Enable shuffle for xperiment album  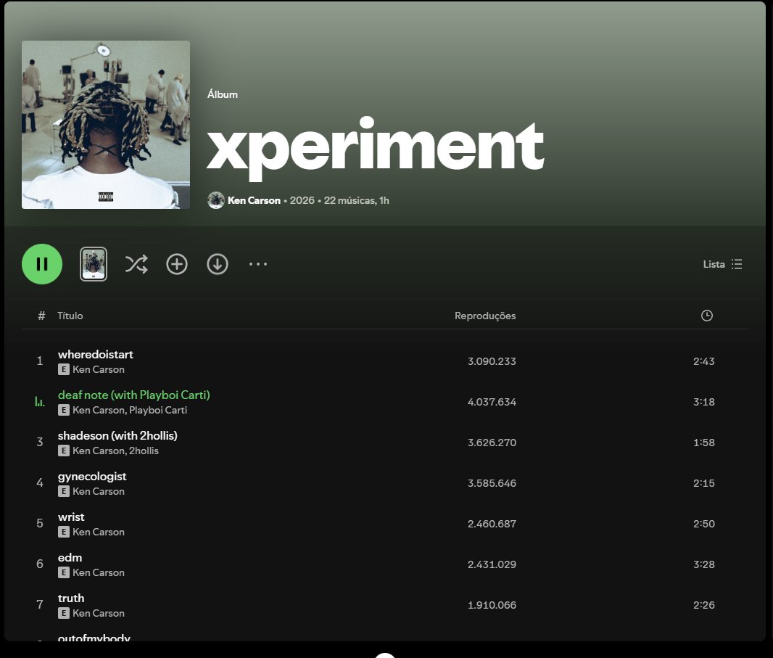click(136, 264)
